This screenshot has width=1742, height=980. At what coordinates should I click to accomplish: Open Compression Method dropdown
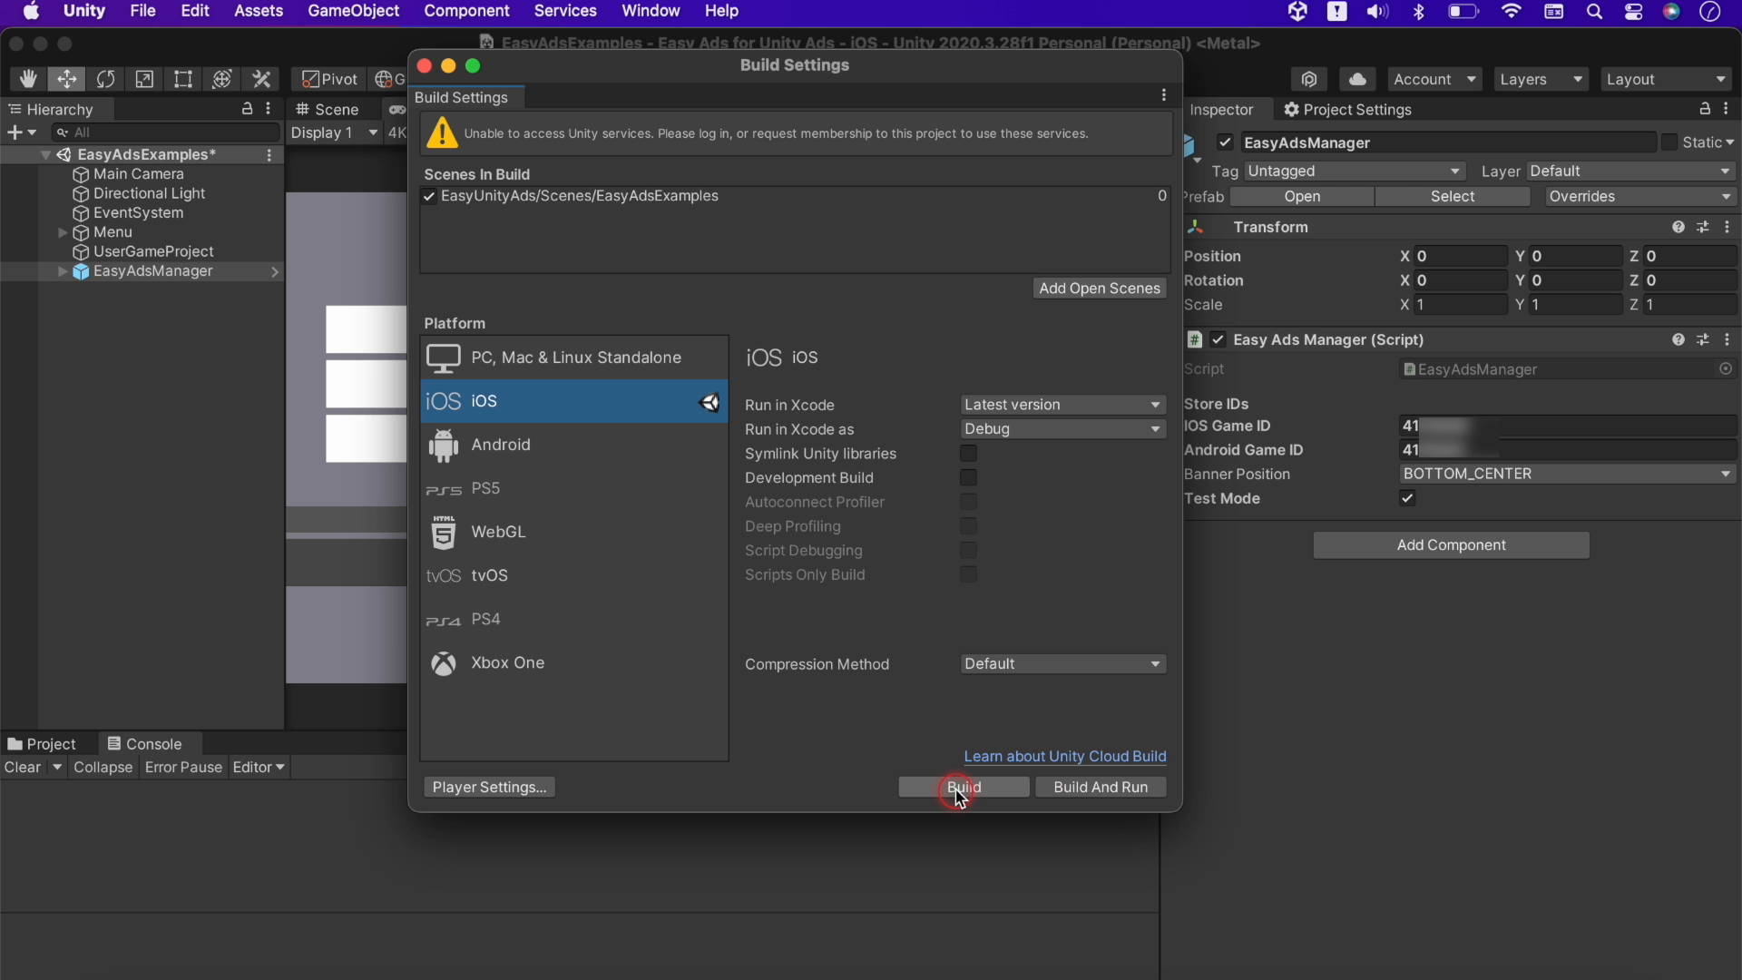[1062, 664]
